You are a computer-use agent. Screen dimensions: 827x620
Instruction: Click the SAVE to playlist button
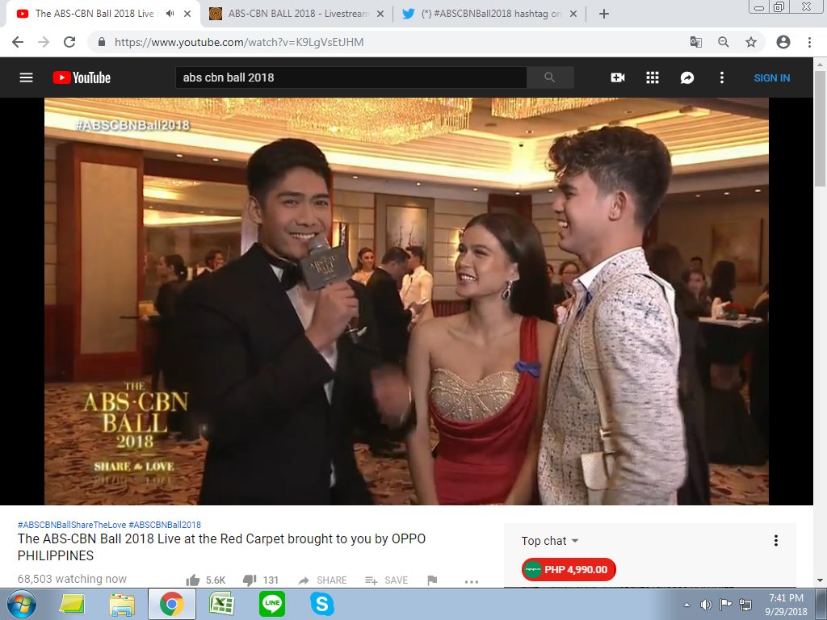(x=387, y=580)
